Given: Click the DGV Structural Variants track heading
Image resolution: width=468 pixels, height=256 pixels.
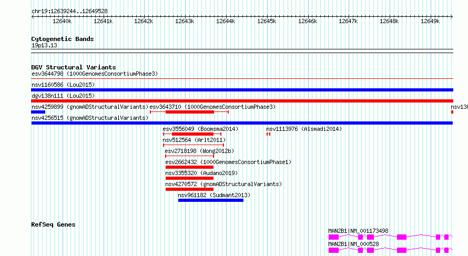Looking at the screenshot, I should 74,67.
